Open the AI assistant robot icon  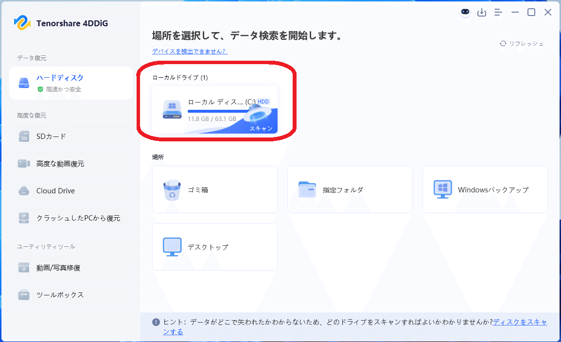tap(465, 12)
